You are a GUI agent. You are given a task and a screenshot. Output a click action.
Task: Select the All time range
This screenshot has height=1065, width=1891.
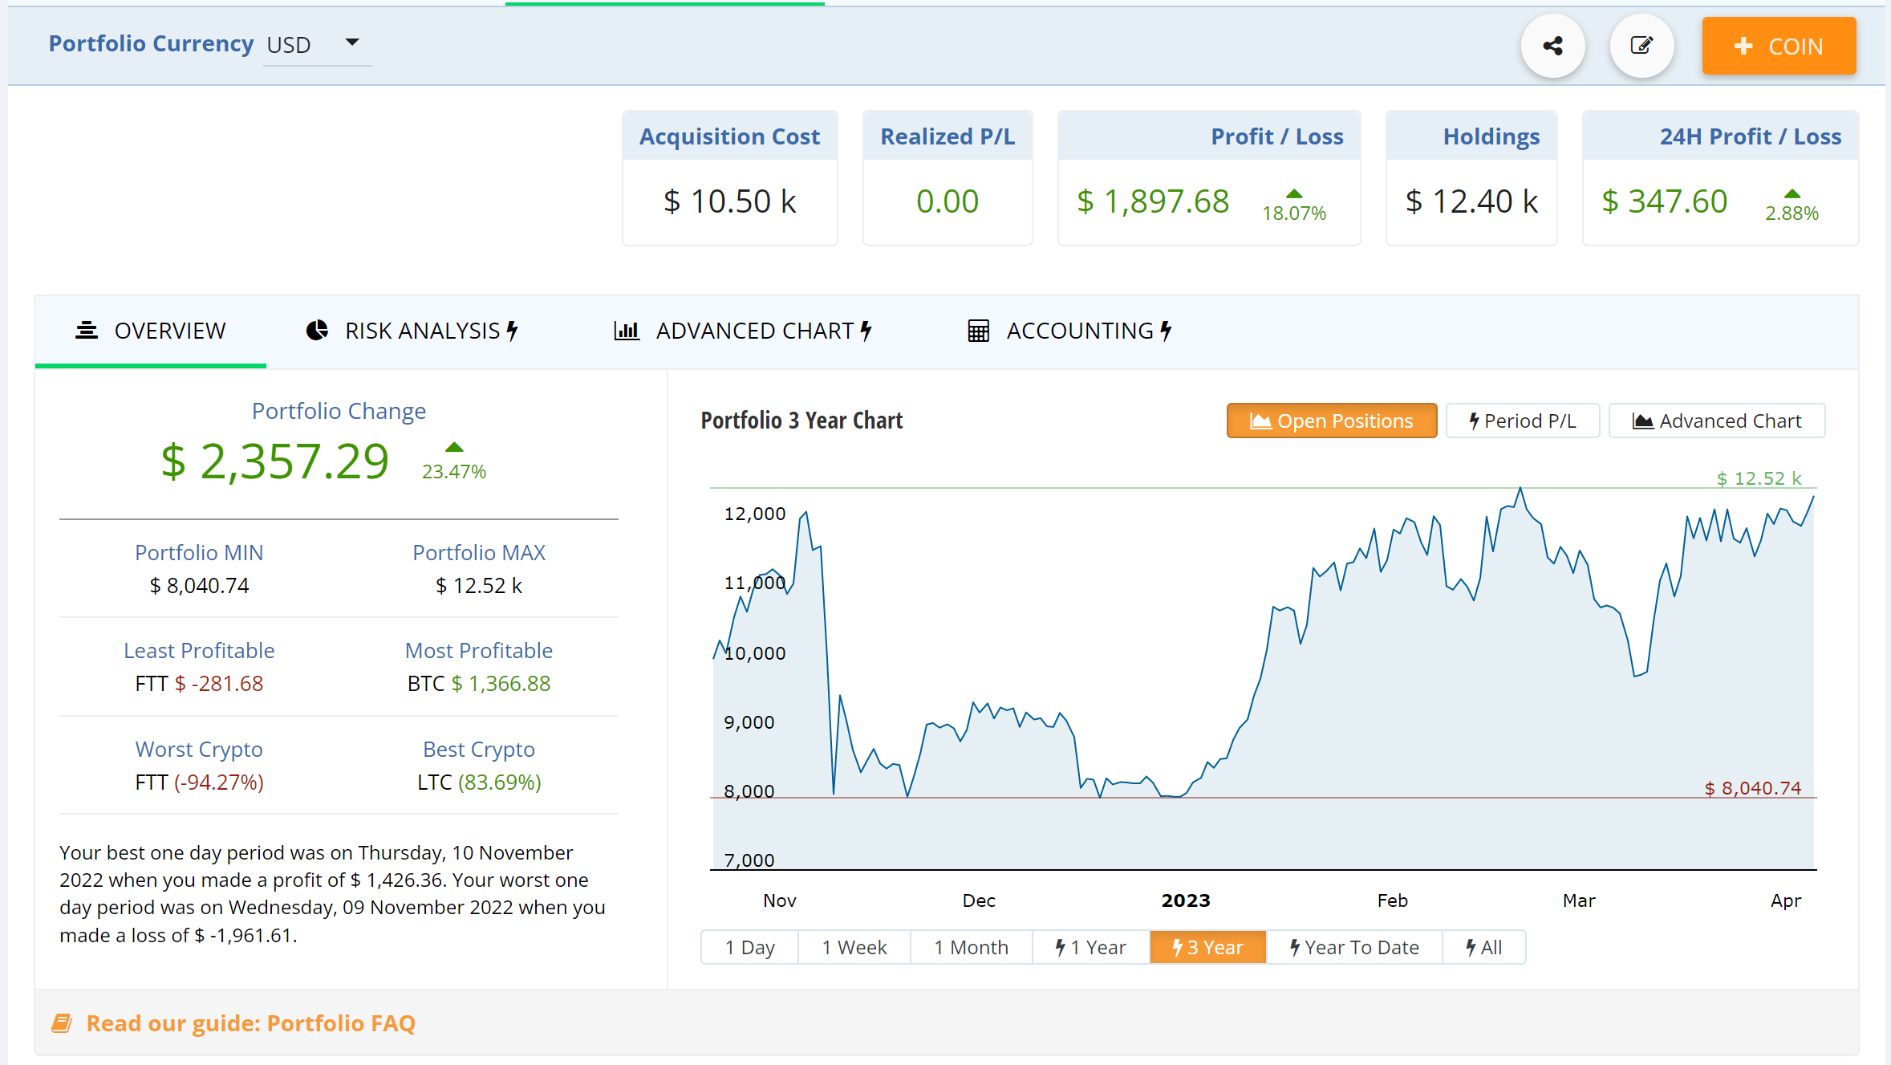point(1483,947)
